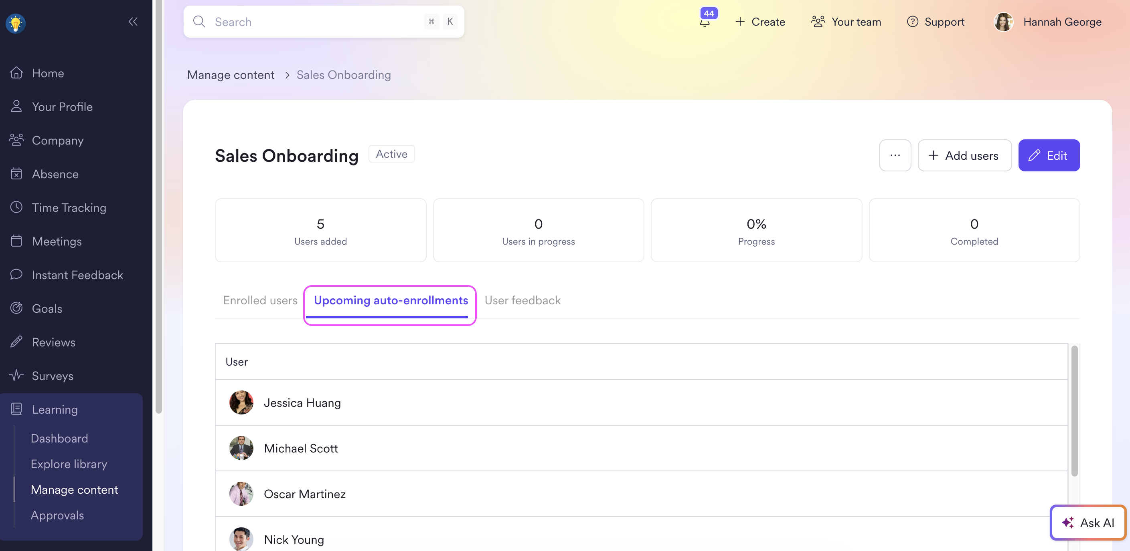1130x551 pixels.
Task: Navigate to Manage content breadcrumb link
Action: click(x=231, y=75)
